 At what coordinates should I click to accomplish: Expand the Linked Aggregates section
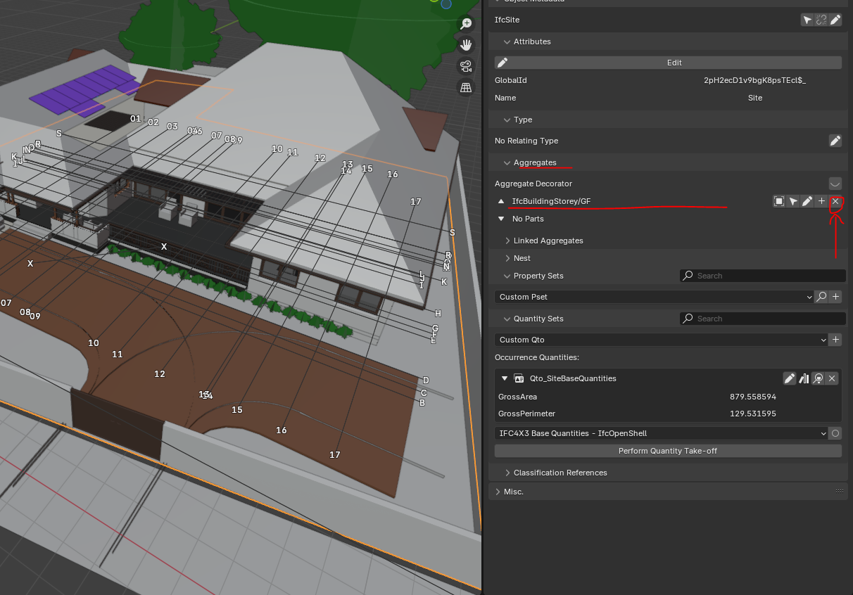pyautogui.click(x=507, y=241)
